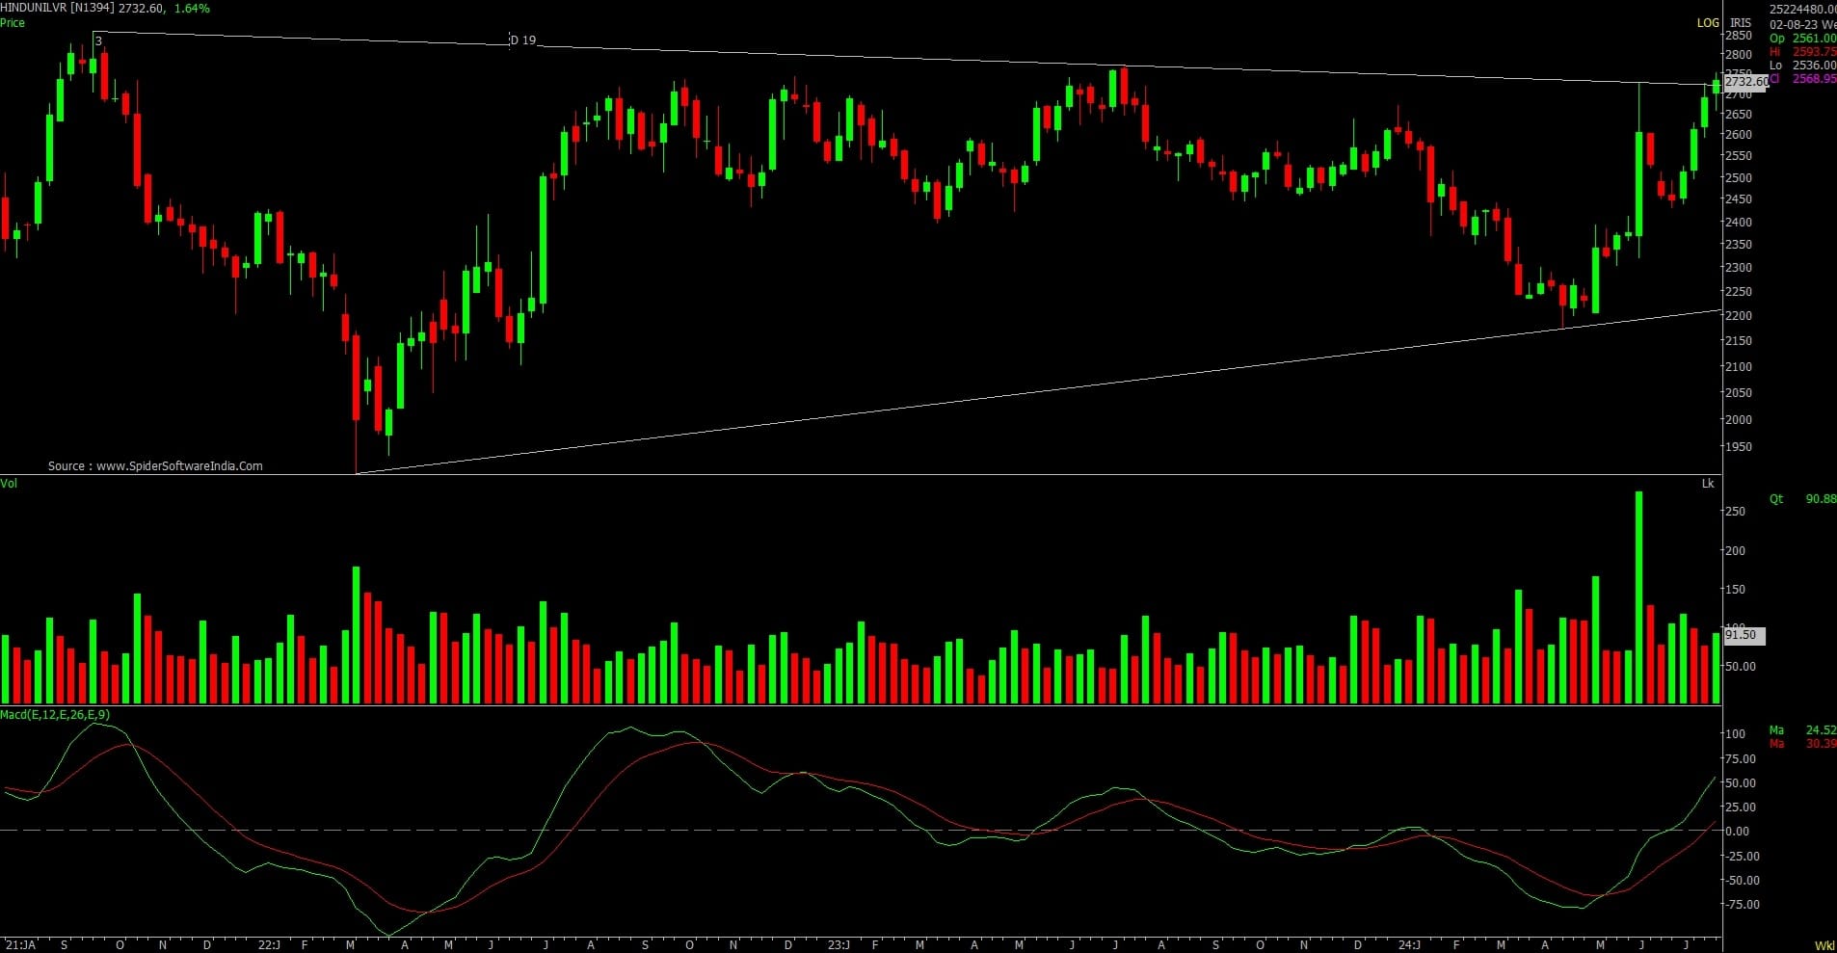
Task: Click the green Op open price value
Action: tap(1814, 39)
